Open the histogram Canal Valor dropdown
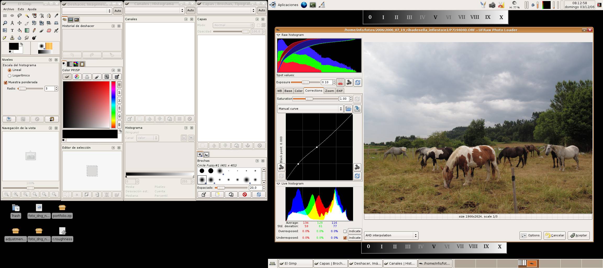This screenshot has width=603, height=268. [x=147, y=138]
